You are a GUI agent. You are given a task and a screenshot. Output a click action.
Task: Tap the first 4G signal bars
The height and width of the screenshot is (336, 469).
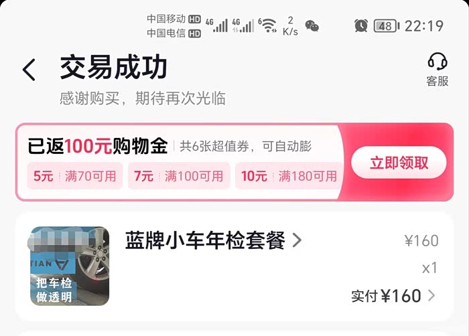217,25
